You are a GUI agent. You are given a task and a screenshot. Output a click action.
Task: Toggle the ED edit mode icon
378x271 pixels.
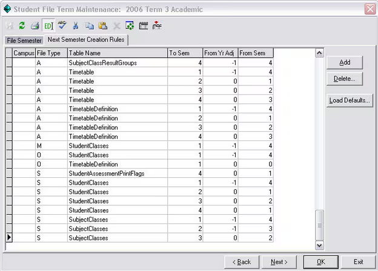tap(48, 25)
